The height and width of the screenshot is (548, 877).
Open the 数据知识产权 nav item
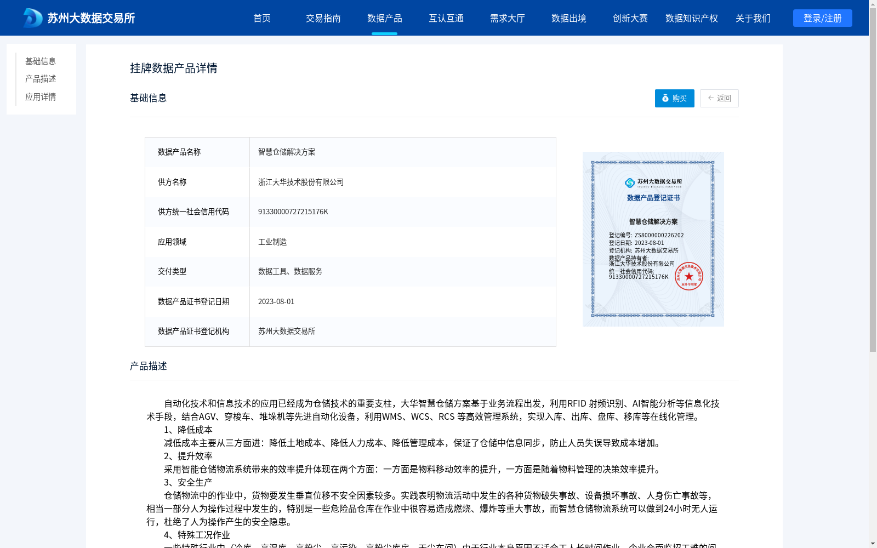coord(692,18)
